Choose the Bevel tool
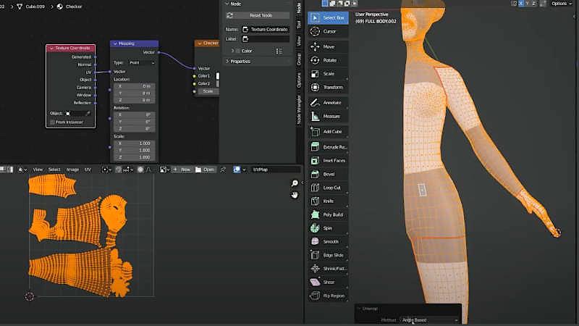 point(328,174)
